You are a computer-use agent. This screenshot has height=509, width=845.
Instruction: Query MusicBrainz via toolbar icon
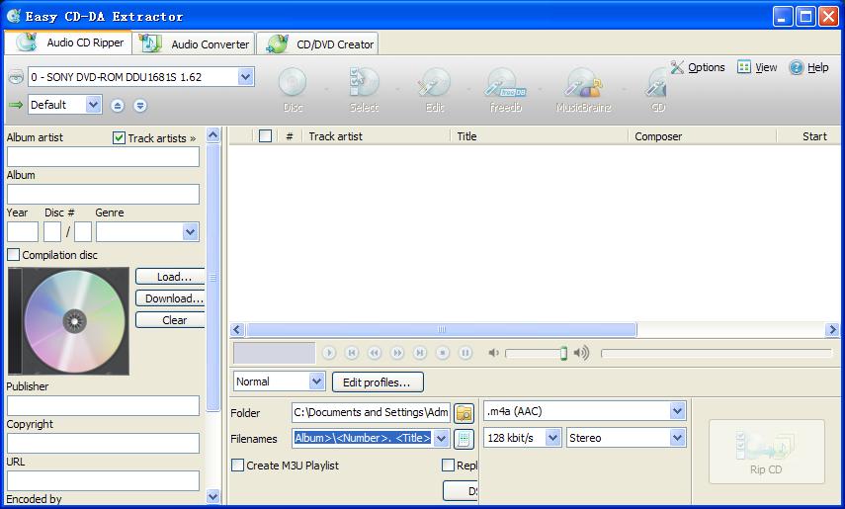(583, 82)
